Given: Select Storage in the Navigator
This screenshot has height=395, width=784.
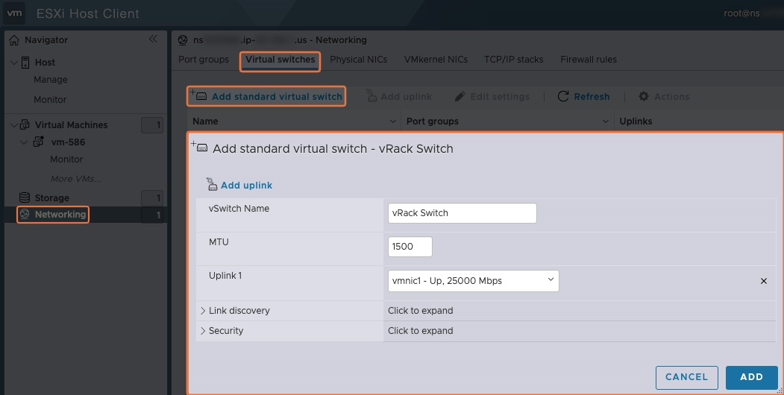Looking at the screenshot, I should (51, 197).
